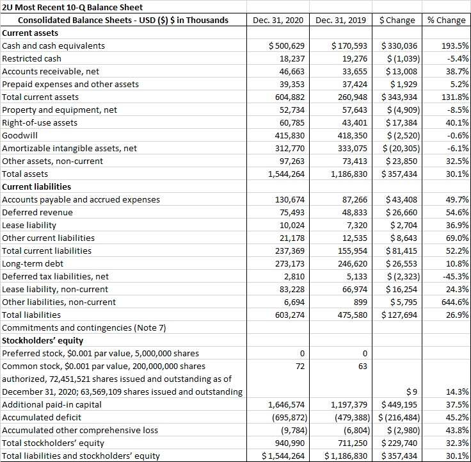Select the $ Change header cell
Viewport: 471px width, 462px height.
tap(397, 20)
